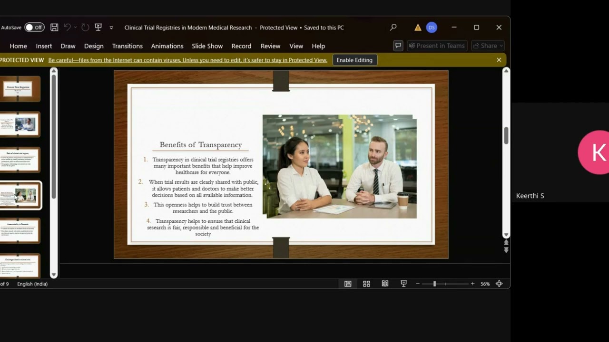Select the highlighted Benefits of Transparency thumbnail
The image size is (609, 342).
20,195
